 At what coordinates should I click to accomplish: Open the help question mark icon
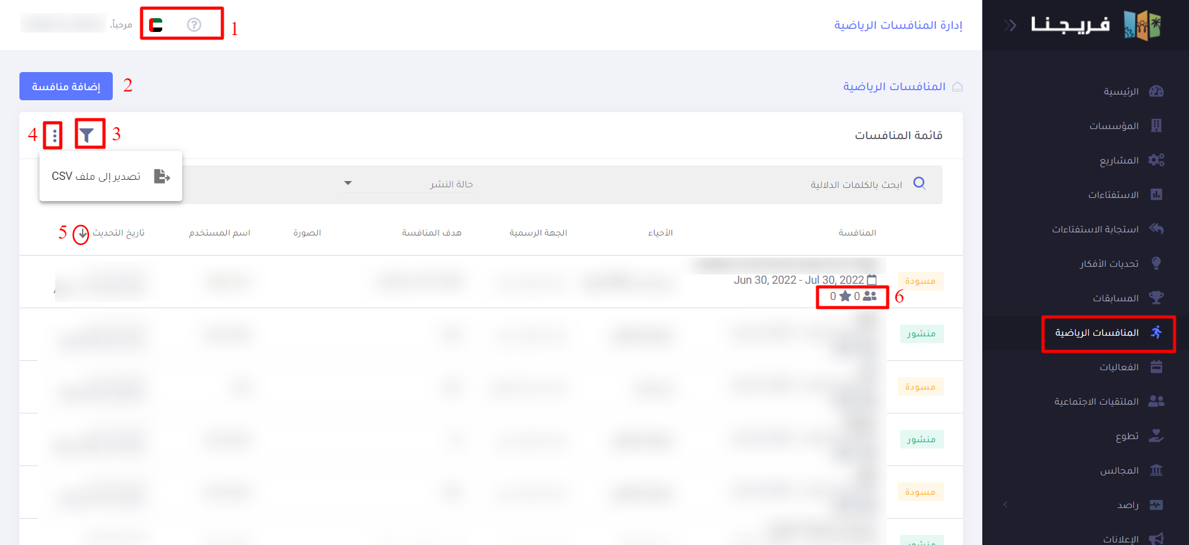click(x=194, y=25)
